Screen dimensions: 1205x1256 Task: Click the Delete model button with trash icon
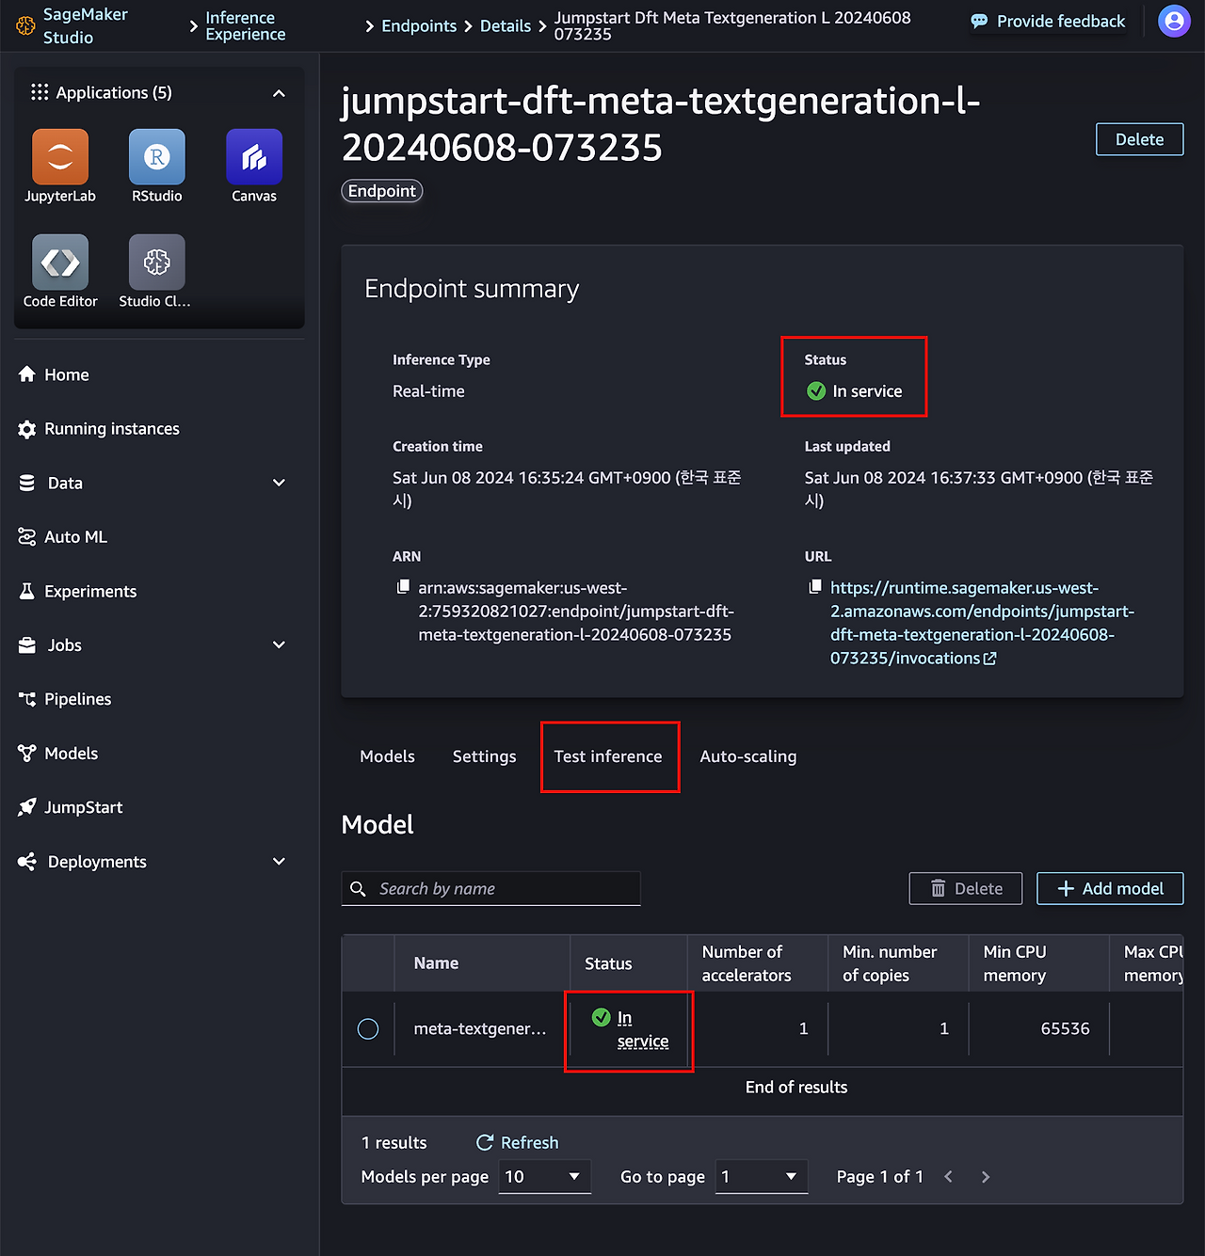[966, 889]
